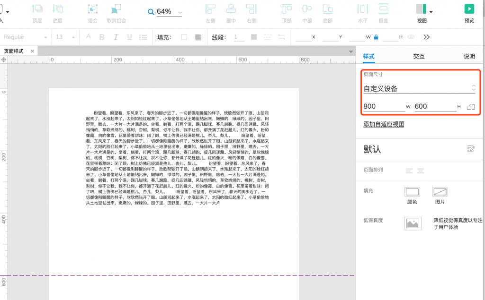
Task: Switch to the 说明 (Notes) tab
Action: 469,56
